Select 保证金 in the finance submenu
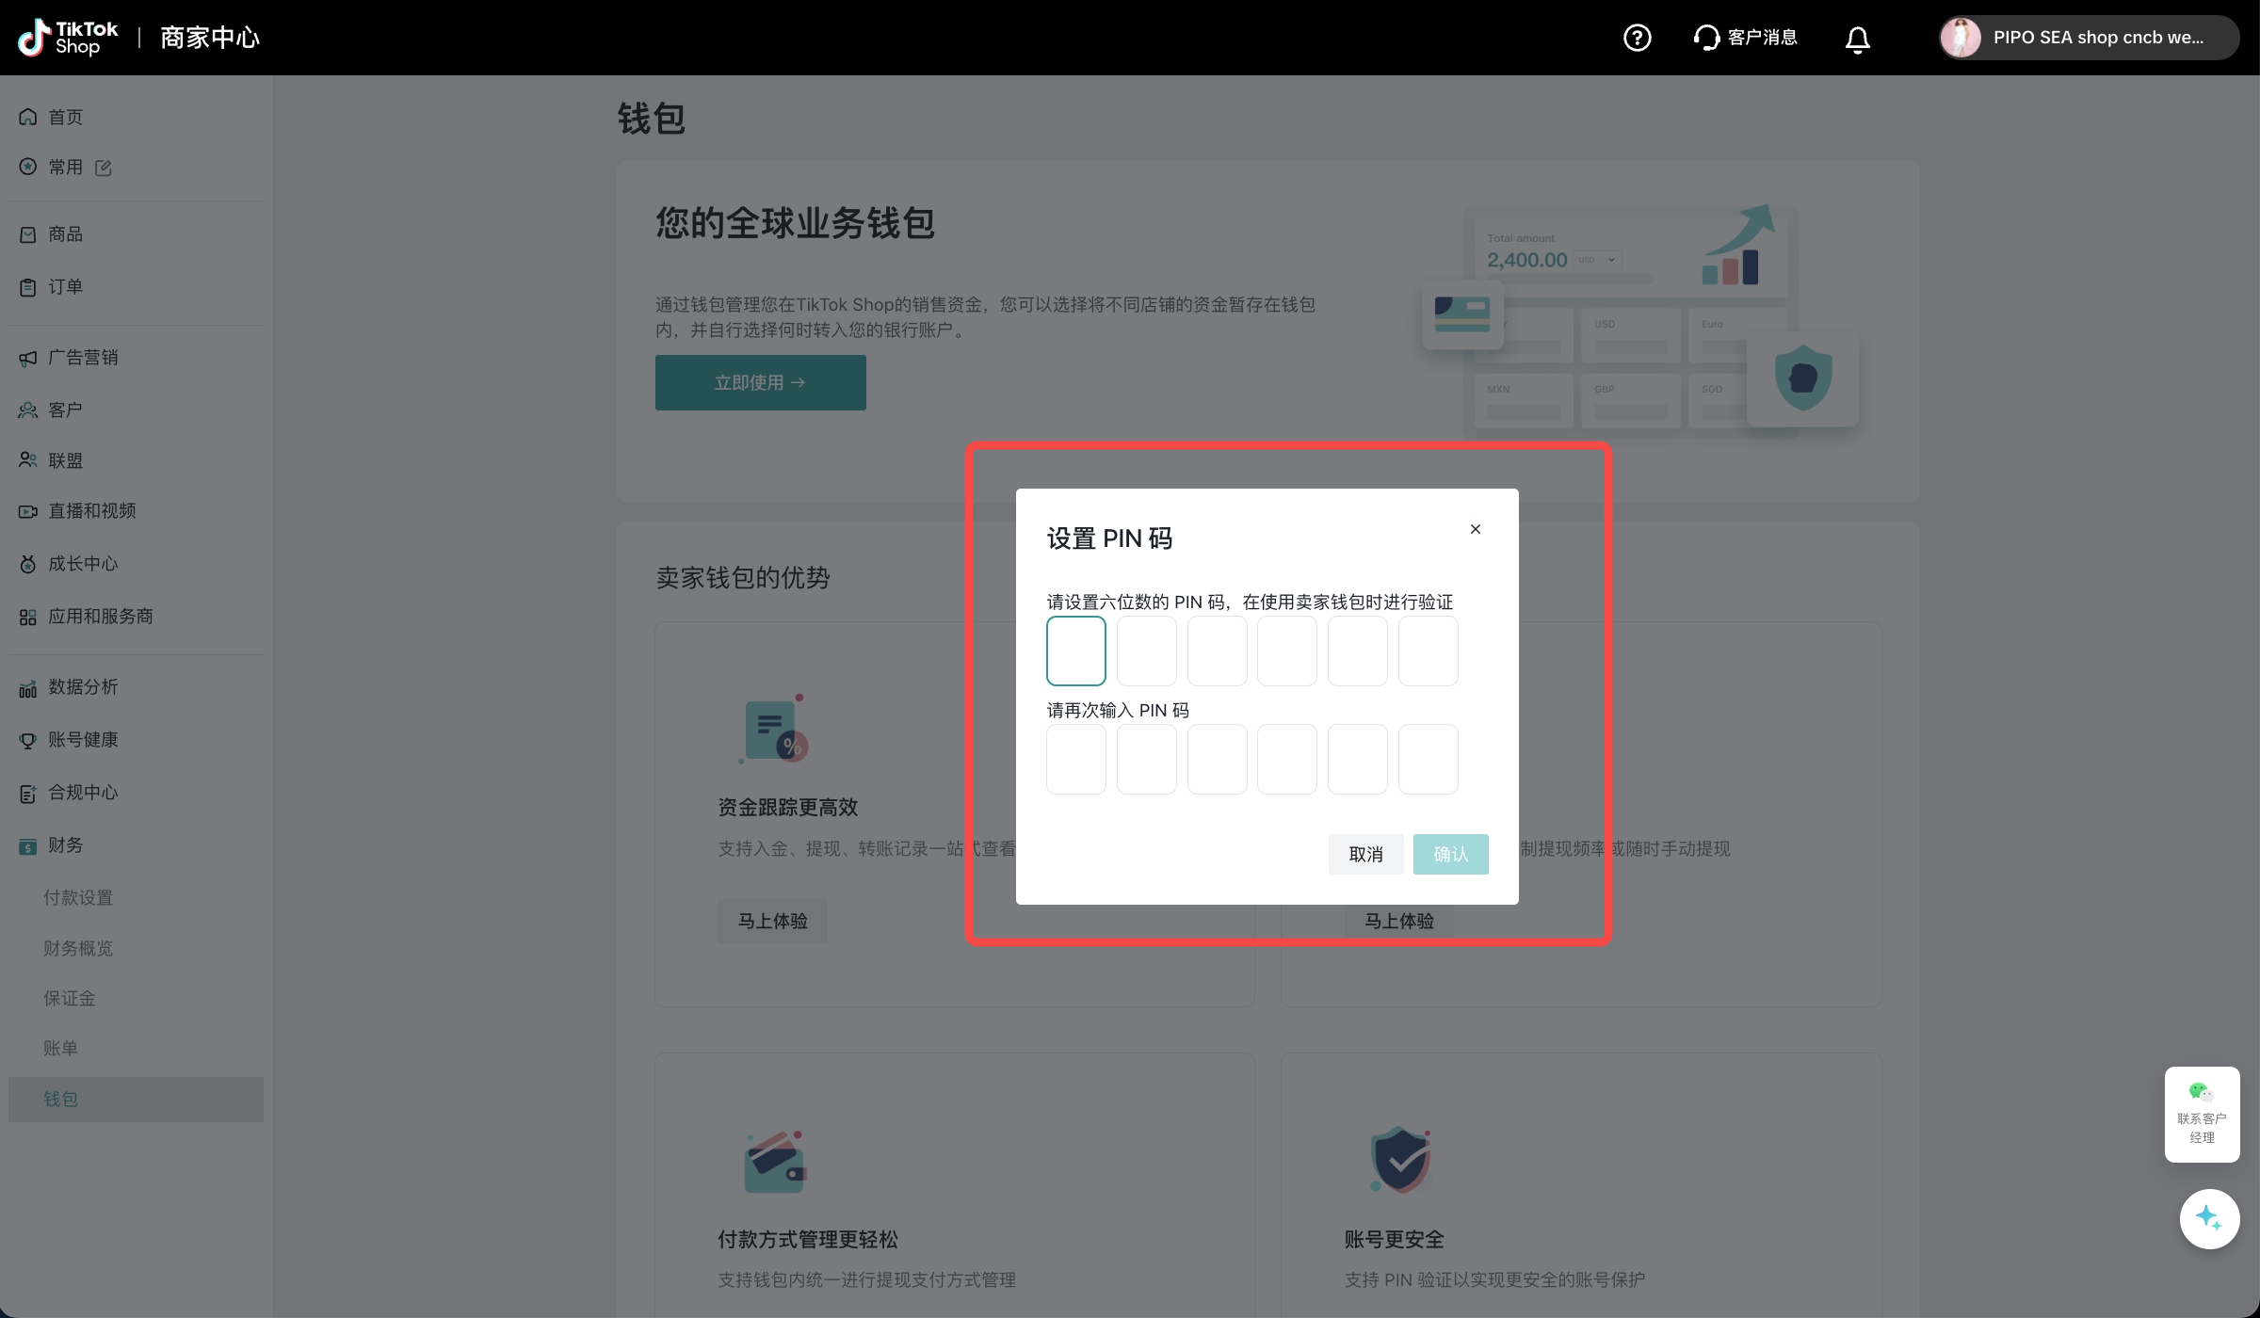This screenshot has height=1318, width=2260. tap(70, 998)
